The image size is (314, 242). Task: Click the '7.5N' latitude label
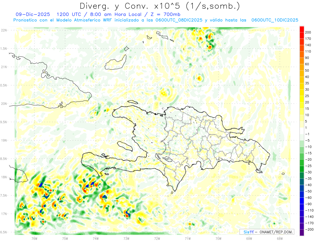(4, 195)
